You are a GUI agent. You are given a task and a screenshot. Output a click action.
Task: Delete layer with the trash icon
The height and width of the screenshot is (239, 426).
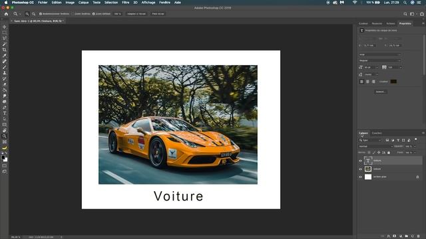click(x=419, y=236)
